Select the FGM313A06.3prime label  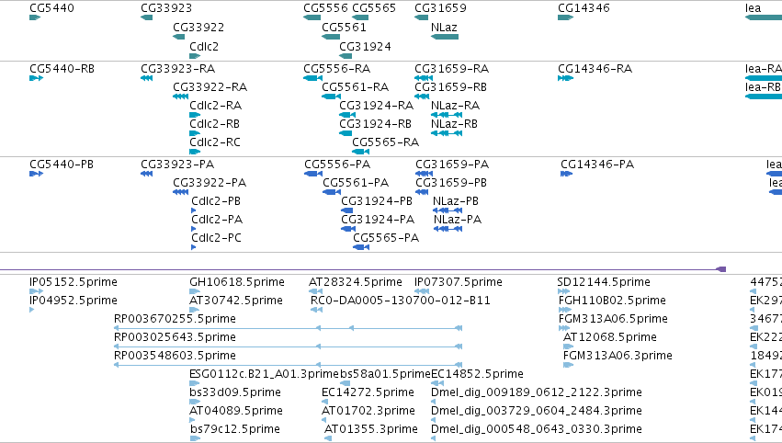[618, 356]
